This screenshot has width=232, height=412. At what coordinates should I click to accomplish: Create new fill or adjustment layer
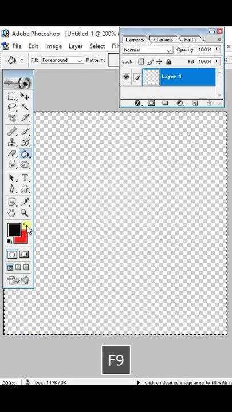click(x=180, y=103)
